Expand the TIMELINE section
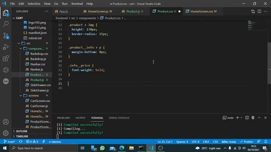The image size is (271, 152). point(22,136)
